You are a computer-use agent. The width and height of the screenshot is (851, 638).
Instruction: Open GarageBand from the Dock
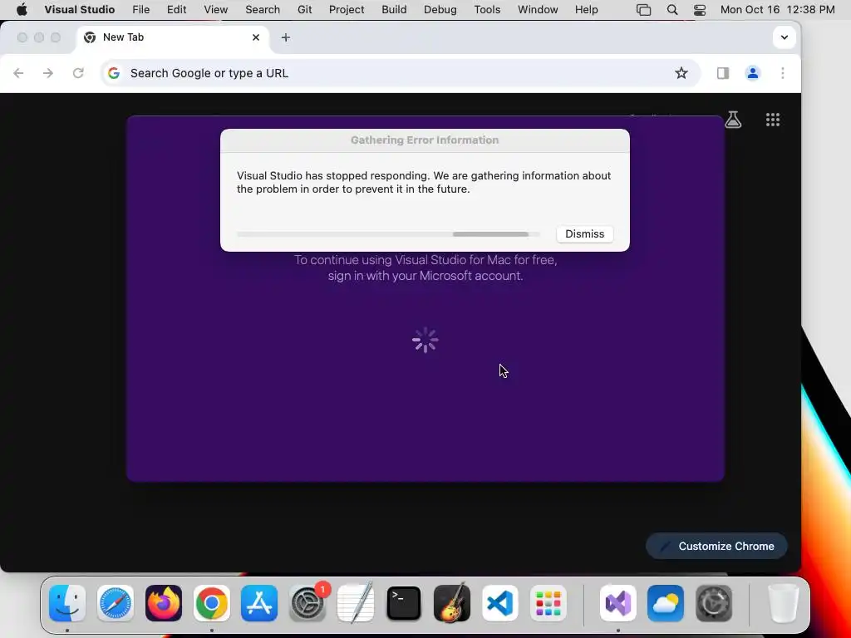coord(451,603)
